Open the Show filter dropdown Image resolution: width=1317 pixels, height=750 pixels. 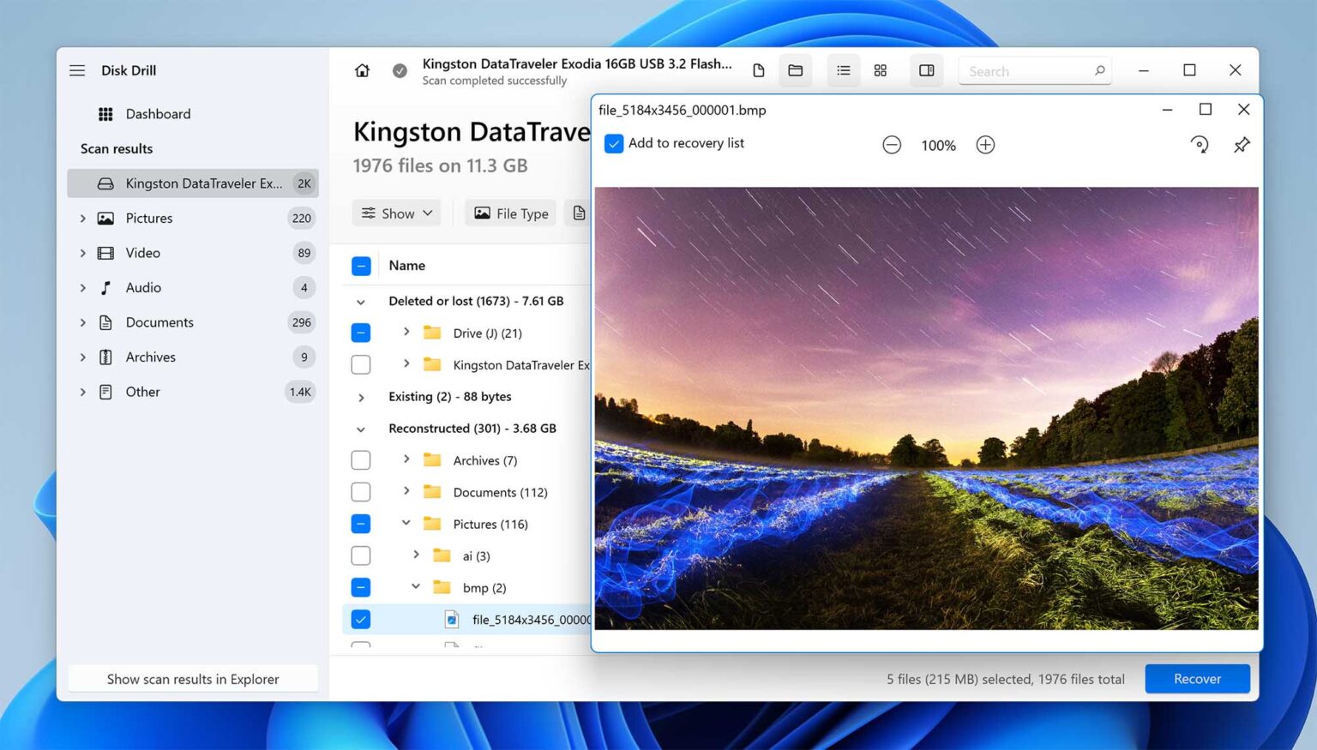pyautogui.click(x=395, y=213)
